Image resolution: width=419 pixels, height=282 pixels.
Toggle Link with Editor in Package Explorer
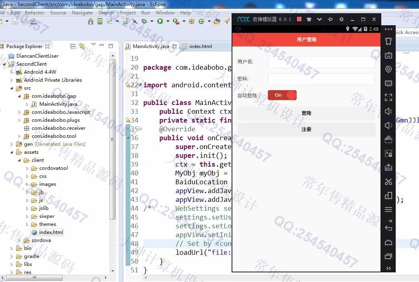[x=82, y=46]
